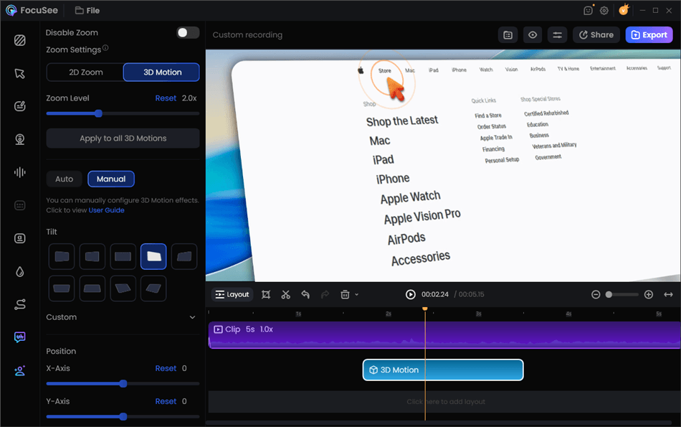
Task: Select the 3D Motion timeline block
Action: 443,370
